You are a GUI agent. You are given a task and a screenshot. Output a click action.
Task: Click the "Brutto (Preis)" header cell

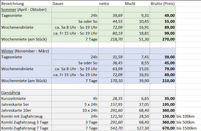pos(163,4)
